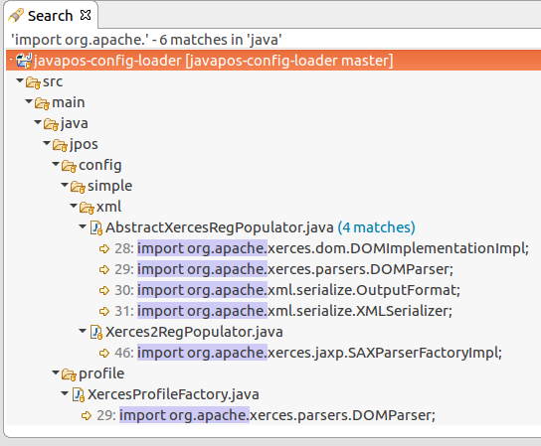
Task: Select javapos-config-loader project row
Action: pyautogui.click(x=273, y=61)
